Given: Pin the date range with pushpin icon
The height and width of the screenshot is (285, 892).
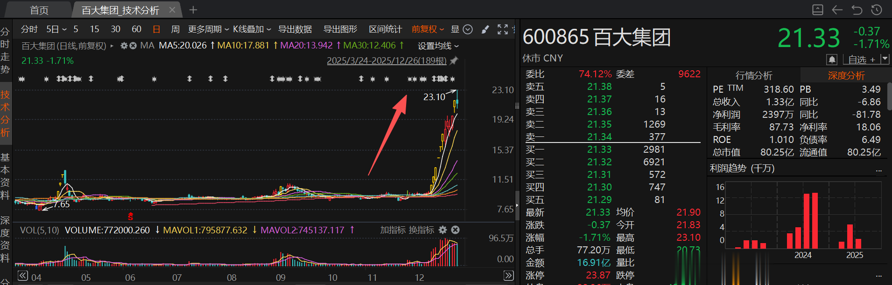Looking at the screenshot, I should [x=454, y=61].
